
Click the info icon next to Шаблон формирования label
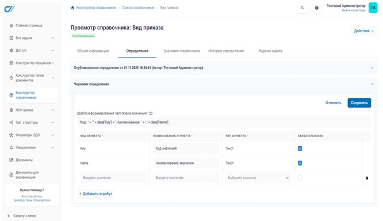point(151,113)
